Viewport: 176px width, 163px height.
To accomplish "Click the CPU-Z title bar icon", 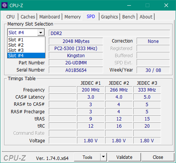I will (5, 5).
